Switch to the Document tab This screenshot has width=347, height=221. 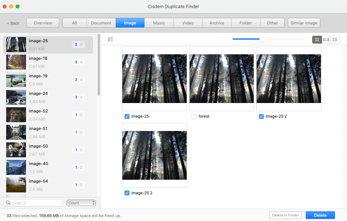[x=101, y=23]
